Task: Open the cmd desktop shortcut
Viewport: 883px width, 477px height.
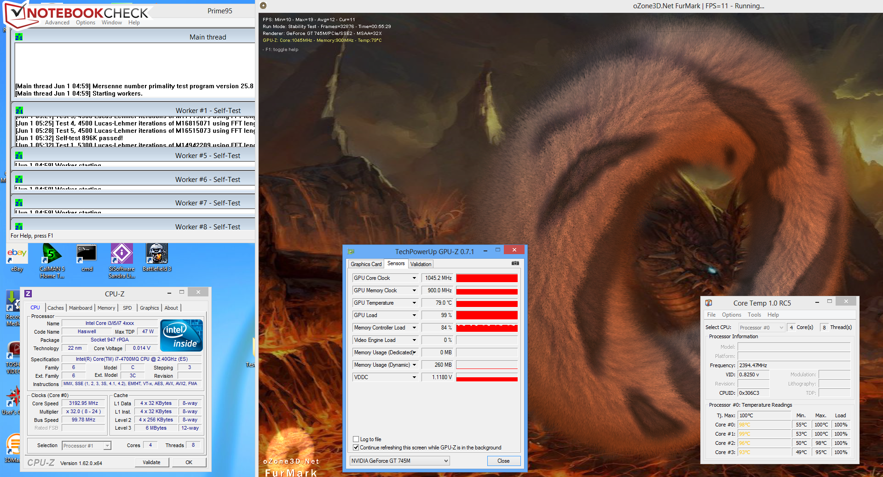Action: (x=87, y=258)
